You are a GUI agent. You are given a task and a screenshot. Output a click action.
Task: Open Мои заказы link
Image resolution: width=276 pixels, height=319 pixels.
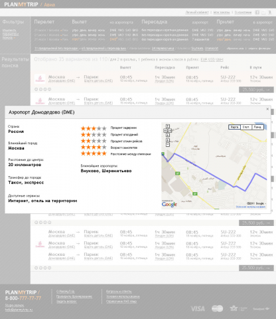tap(222, 13)
